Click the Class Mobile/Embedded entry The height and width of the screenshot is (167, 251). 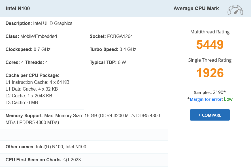(31, 36)
